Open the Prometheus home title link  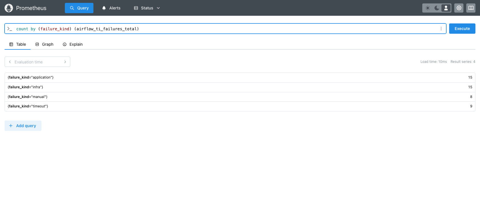coord(31,8)
